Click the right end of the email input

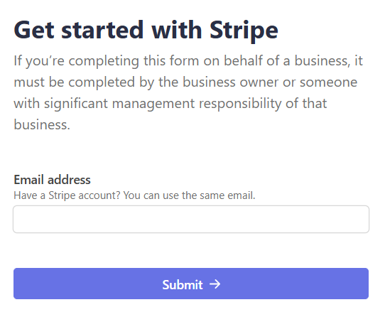click(x=364, y=219)
